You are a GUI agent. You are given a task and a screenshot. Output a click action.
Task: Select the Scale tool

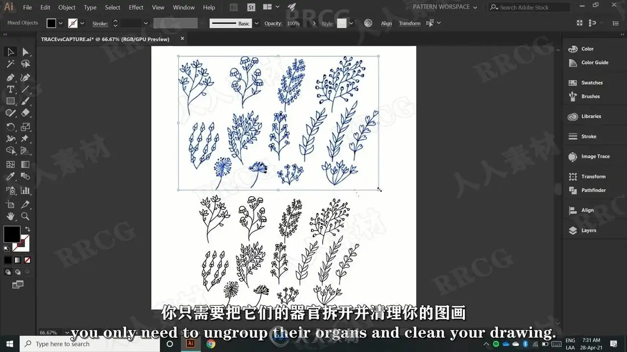tap(25, 127)
